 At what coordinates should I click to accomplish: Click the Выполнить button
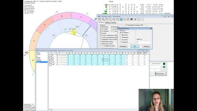coord(160,73)
